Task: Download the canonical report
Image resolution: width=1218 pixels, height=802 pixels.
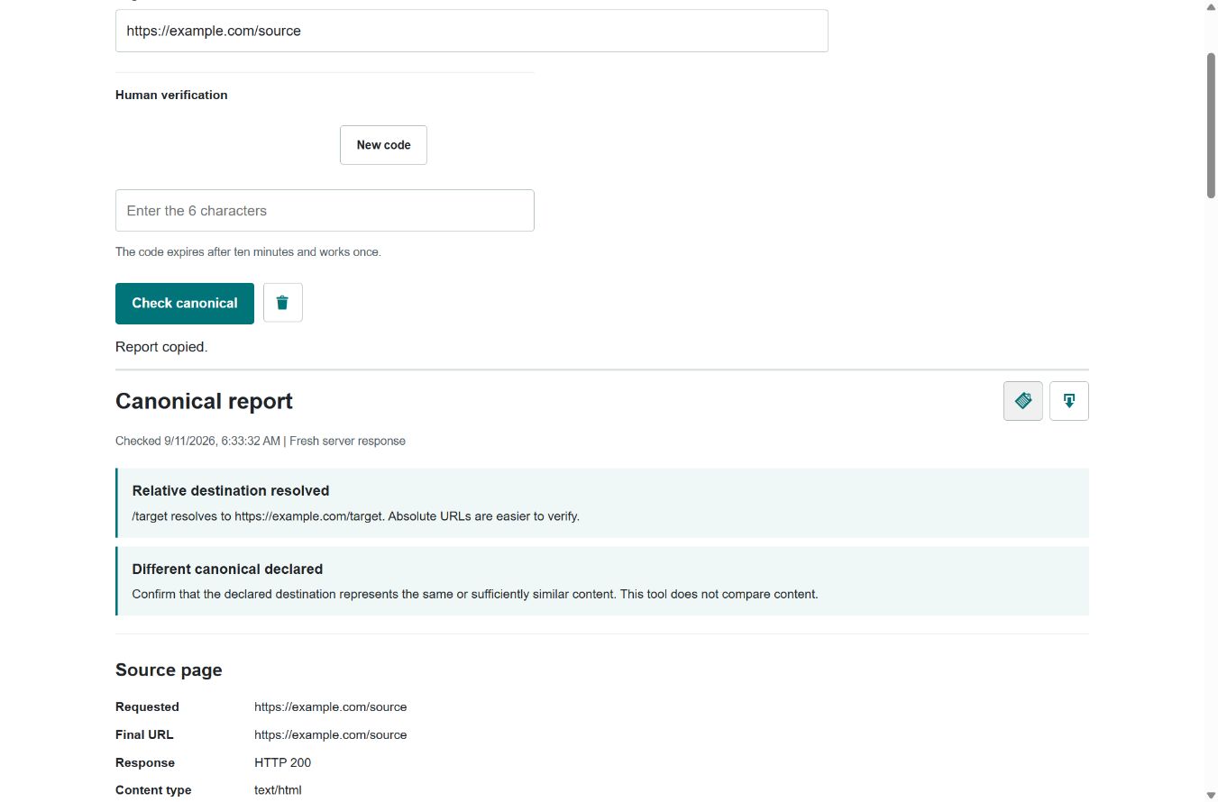Action: tap(1069, 401)
